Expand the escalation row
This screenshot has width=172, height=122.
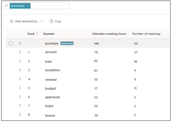(x=20, y=70)
